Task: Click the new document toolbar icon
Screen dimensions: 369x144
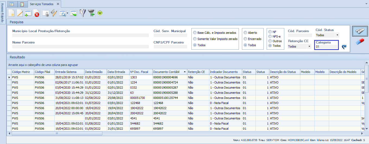Action: click(x=11, y=13)
